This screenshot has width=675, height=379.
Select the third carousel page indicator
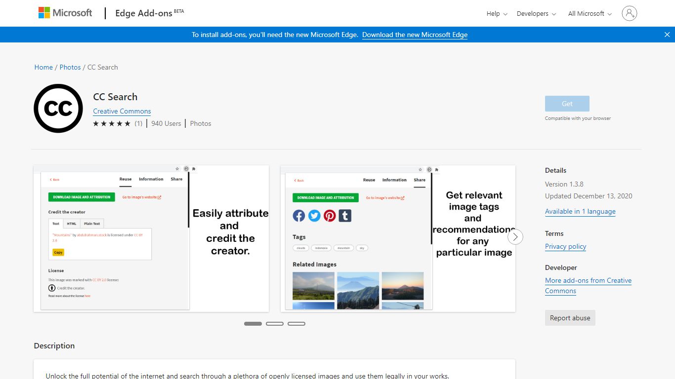[x=296, y=324]
